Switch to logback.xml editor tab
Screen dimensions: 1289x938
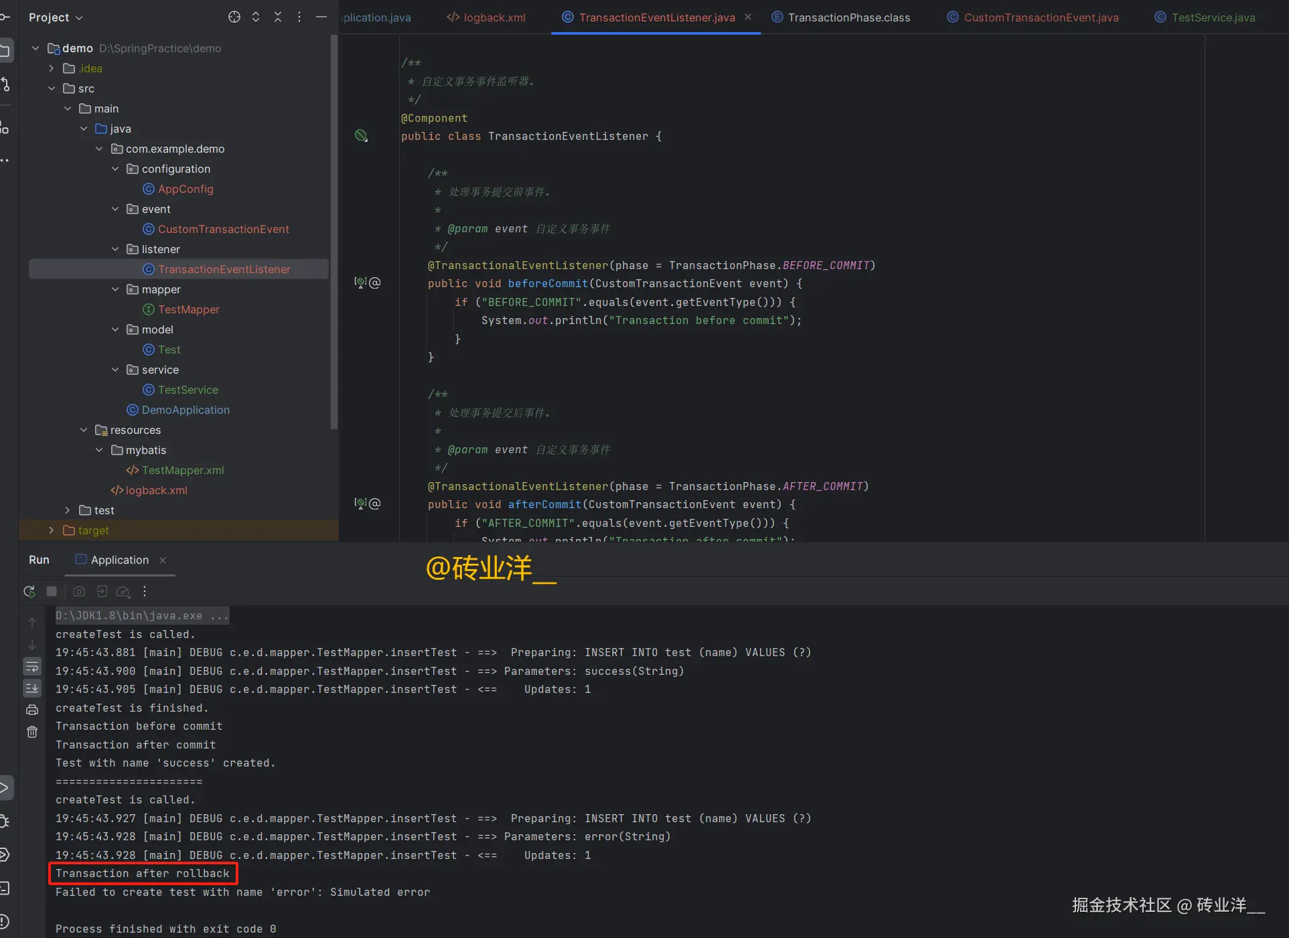click(487, 17)
